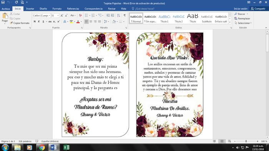Switch to the Diseño tab
Screen dimensions: 269x151
43,8
